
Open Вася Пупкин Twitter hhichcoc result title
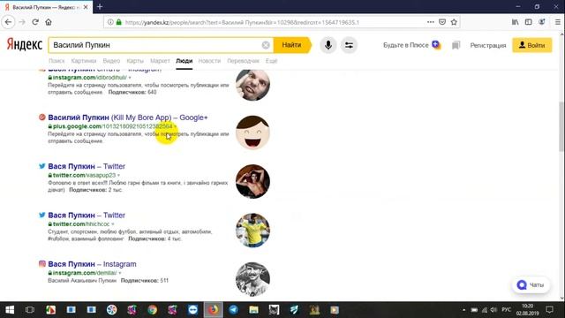[87, 216]
